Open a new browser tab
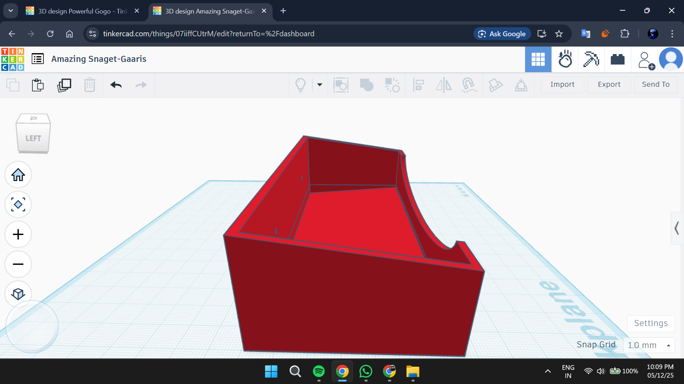This screenshot has width=684, height=384. pyautogui.click(x=283, y=11)
